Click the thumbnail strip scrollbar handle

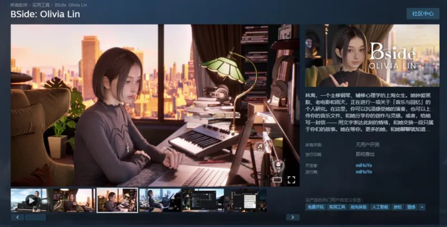[x=36, y=218]
